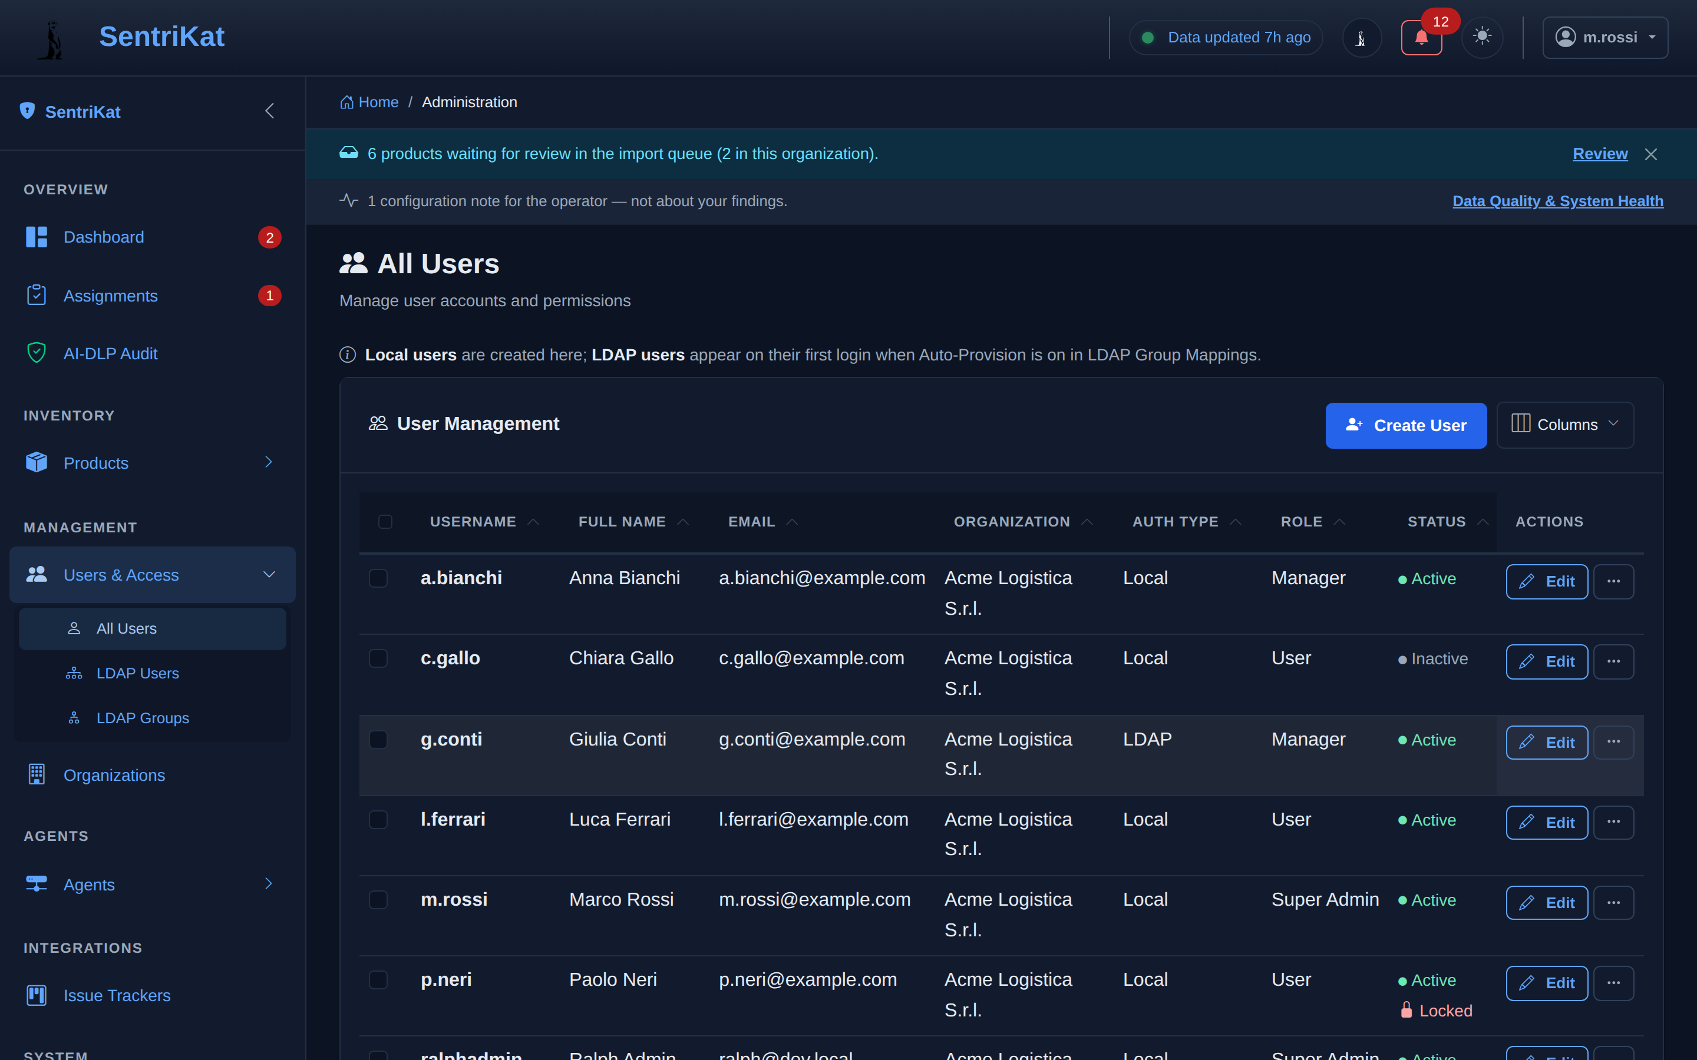Viewport: 1697px width, 1060px height.
Task: Click the All Users person icon in sidebar
Action: click(x=74, y=628)
